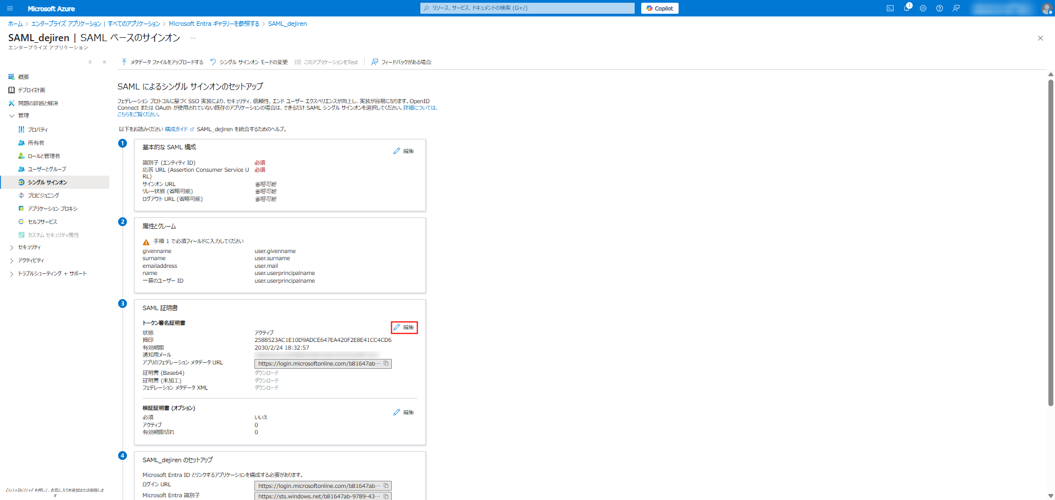The width and height of the screenshot is (1055, 500).
Task: Collapse the sidebar with double chevron
Action: click(x=104, y=62)
